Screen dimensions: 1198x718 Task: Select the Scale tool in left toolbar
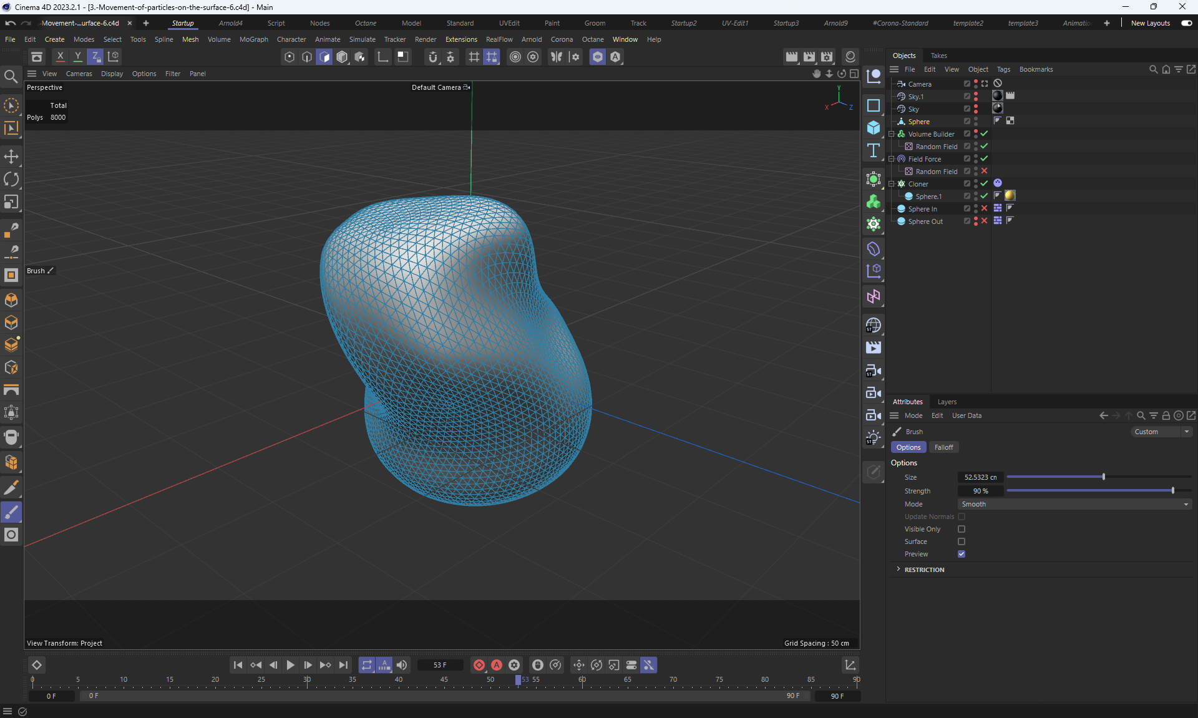coord(11,202)
